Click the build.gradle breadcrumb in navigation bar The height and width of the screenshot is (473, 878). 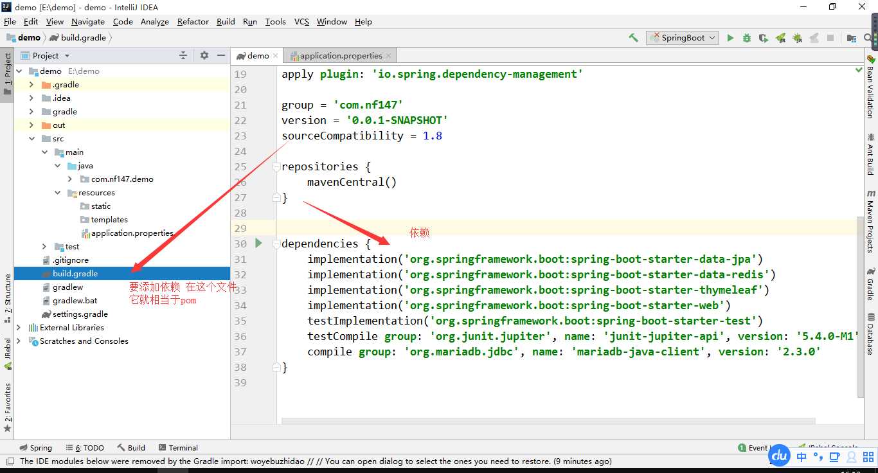(78, 38)
